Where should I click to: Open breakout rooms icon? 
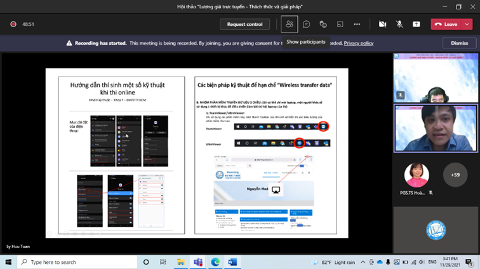point(340,24)
